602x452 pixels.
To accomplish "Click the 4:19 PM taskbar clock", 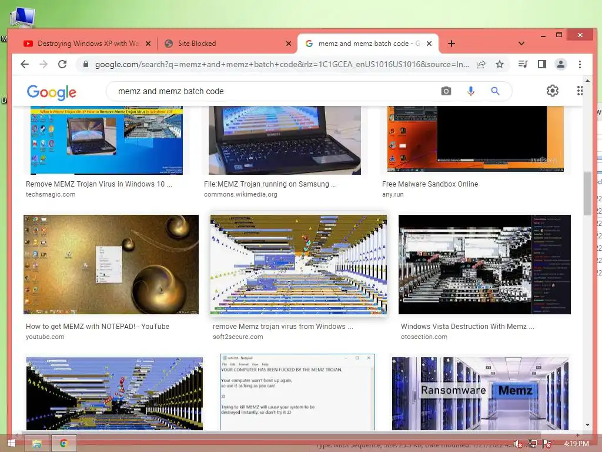I will 576,444.
